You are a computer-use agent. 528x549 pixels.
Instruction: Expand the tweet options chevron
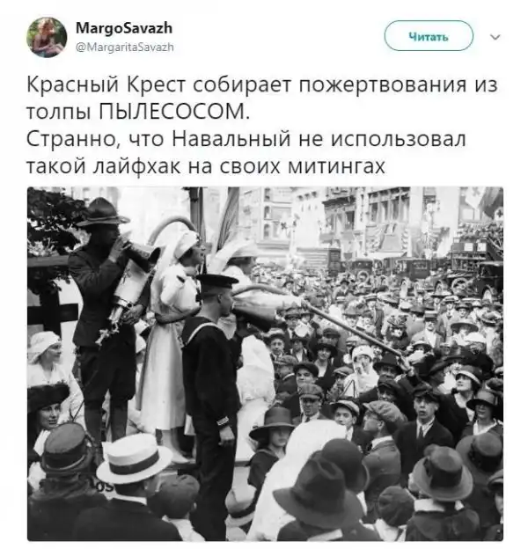pyautogui.click(x=495, y=37)
